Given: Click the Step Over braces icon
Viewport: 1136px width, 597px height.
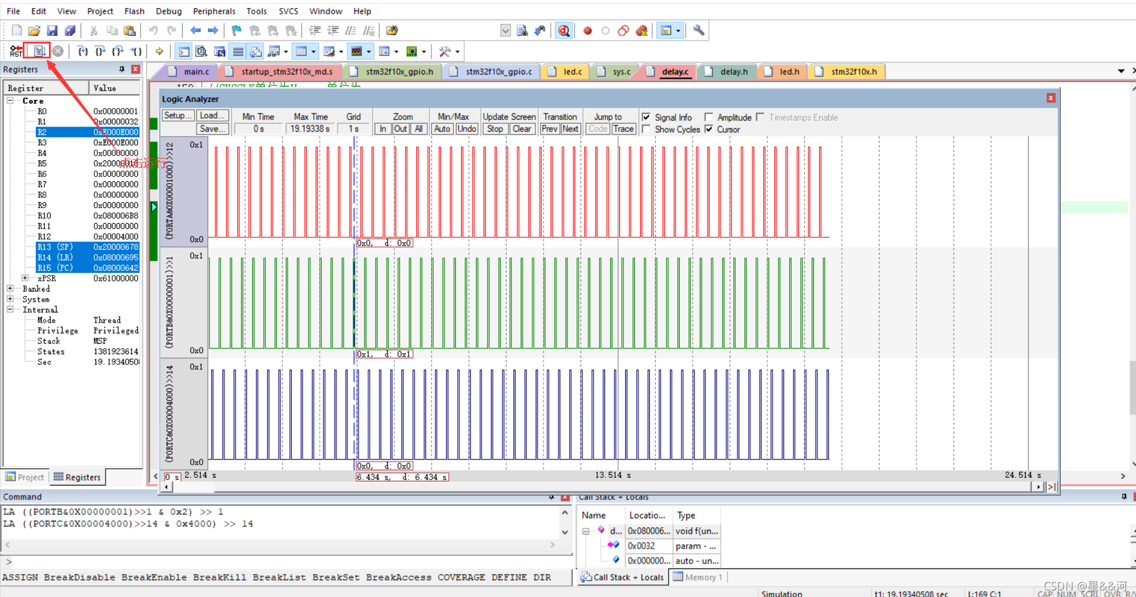Looking at the screenshot, I should (x=101, y=51).
